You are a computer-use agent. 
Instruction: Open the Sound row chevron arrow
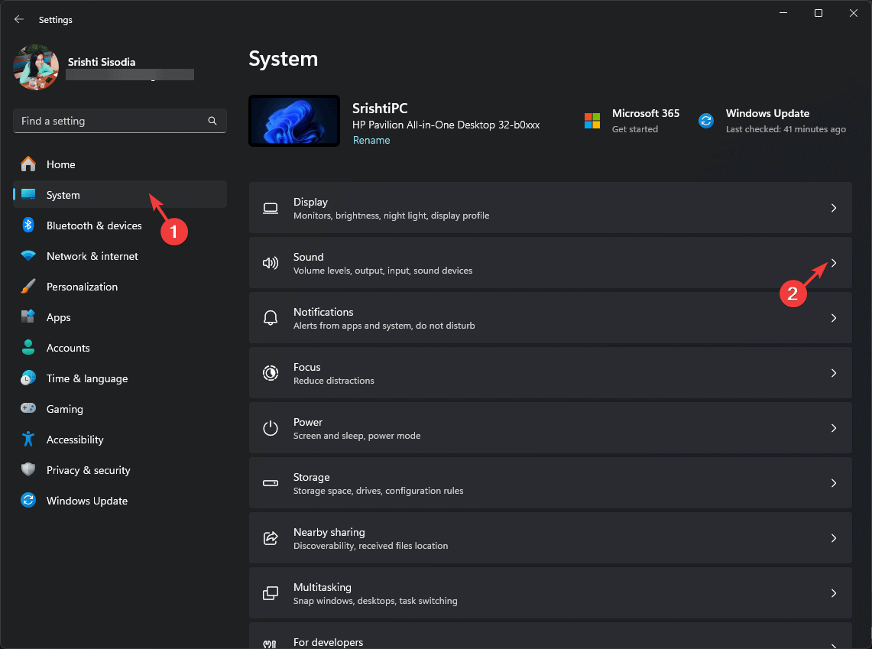coord(834,263)
